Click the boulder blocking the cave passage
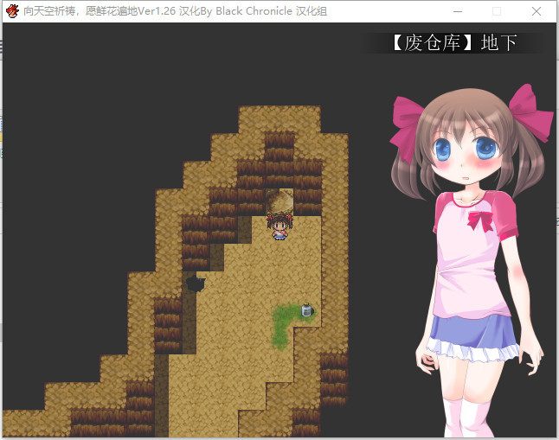The height and width of the screenshot is (440, 559). [279, 201]
